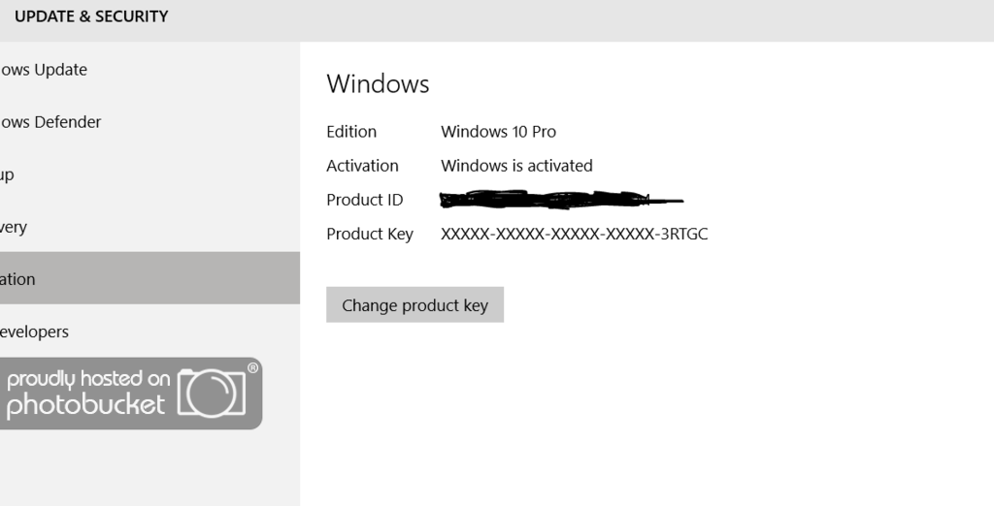
Task: Click the 'proudly hosted on photobucket' text
Action: 87,393
